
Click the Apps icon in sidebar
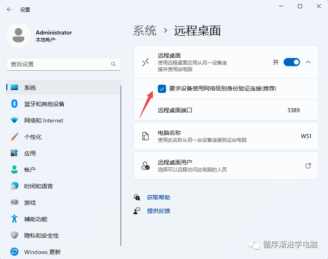pos(14,153)
